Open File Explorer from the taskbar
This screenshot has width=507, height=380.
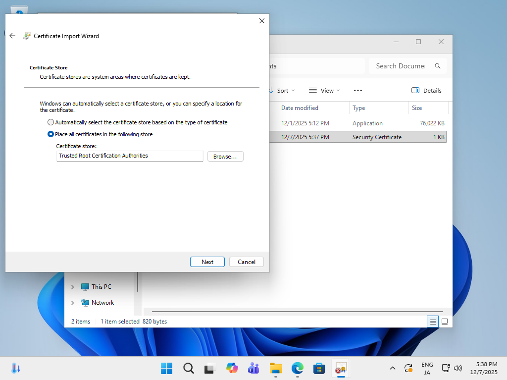(275, 368)
